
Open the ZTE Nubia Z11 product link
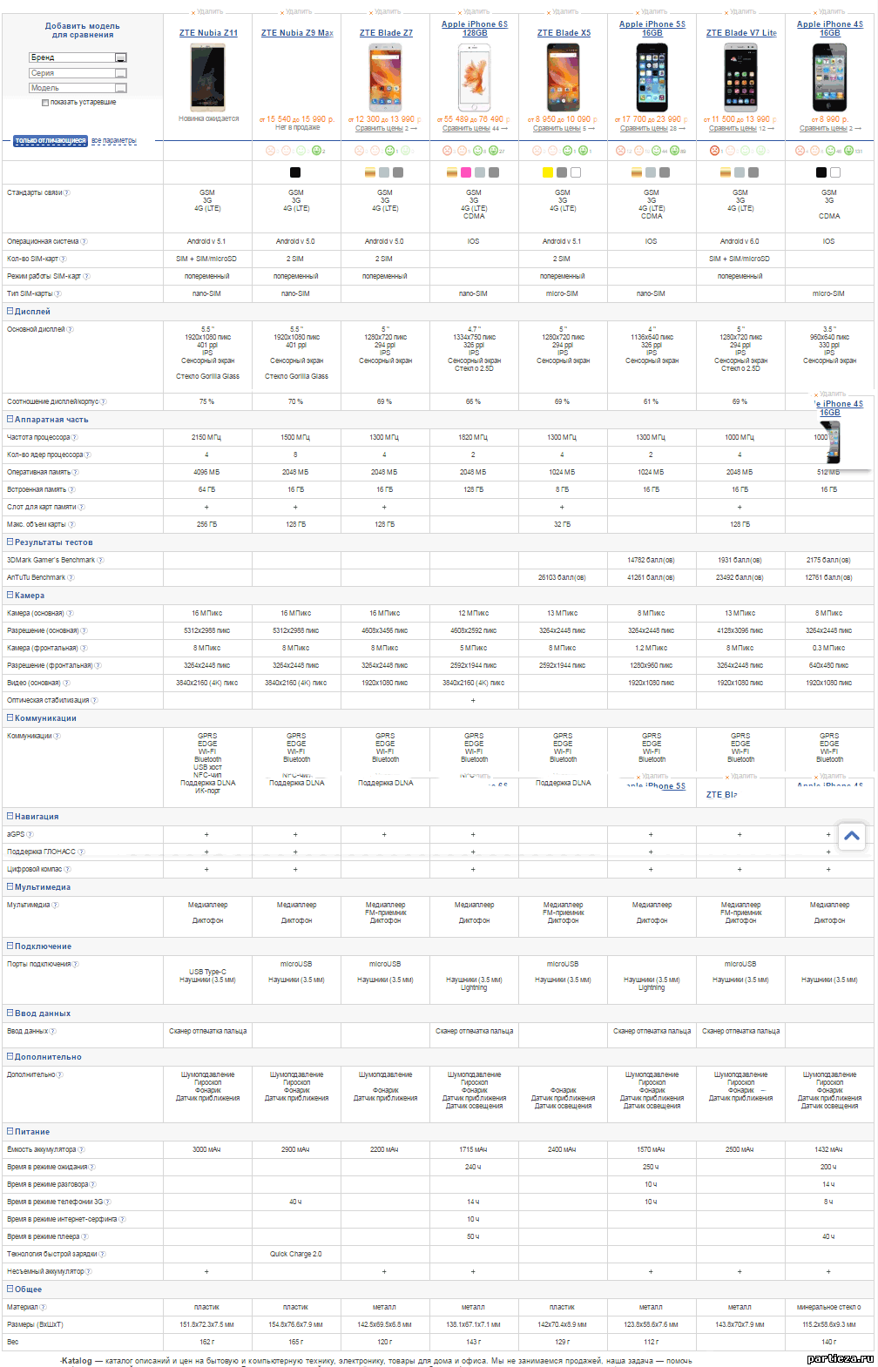208,33
